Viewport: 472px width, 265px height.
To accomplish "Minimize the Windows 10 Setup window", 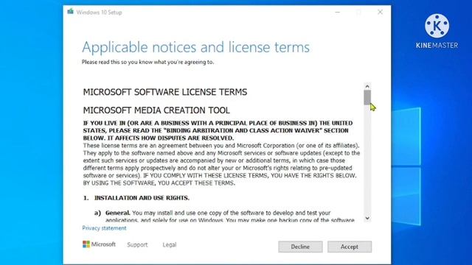I will coord(338,12).
